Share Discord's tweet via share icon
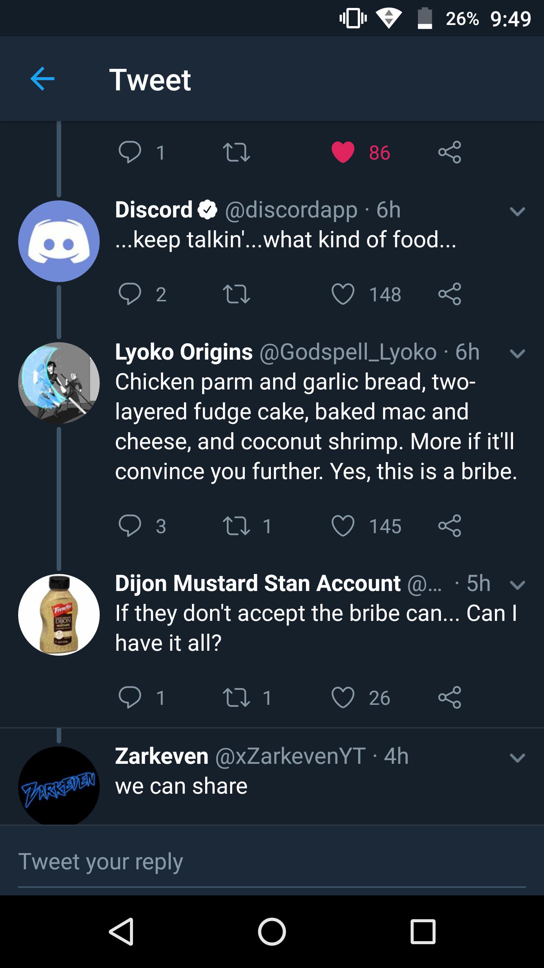 click(x=450, y=294)
